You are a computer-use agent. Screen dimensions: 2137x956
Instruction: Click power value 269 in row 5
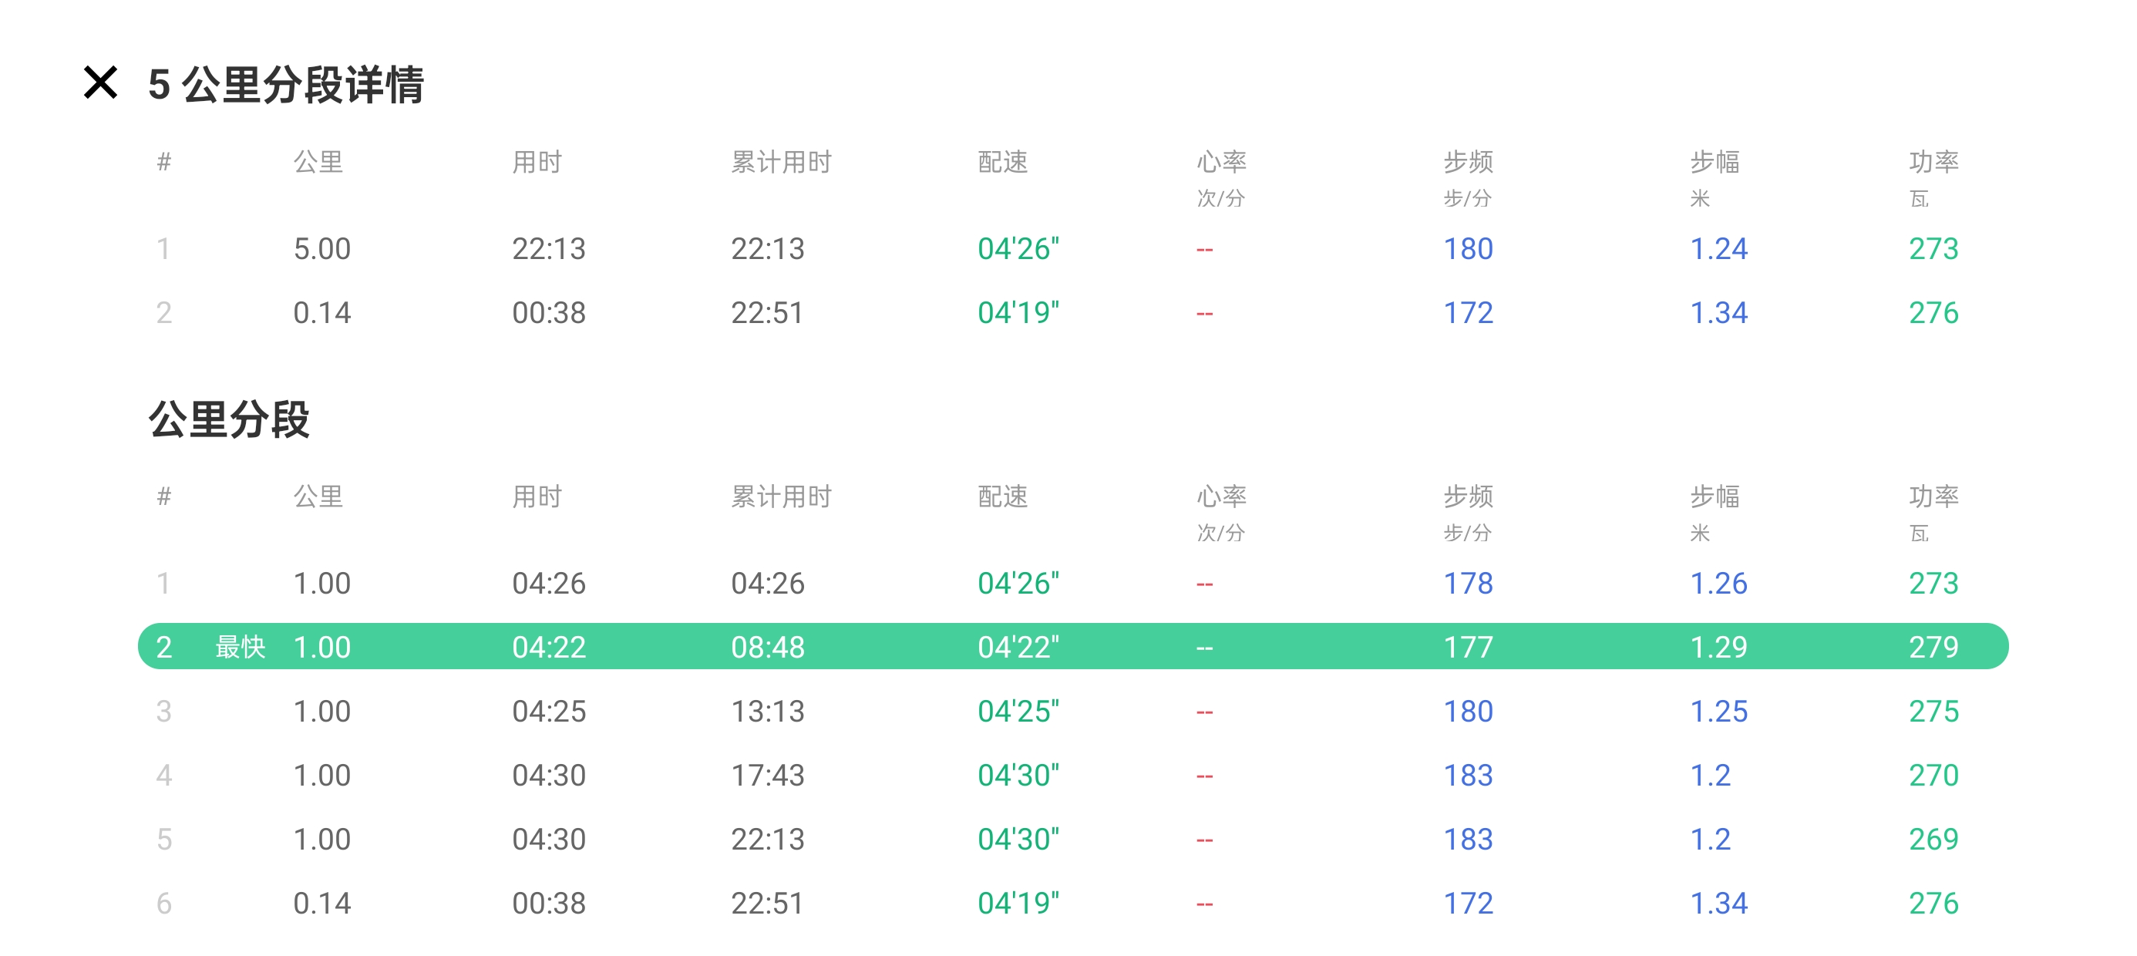1933,839
